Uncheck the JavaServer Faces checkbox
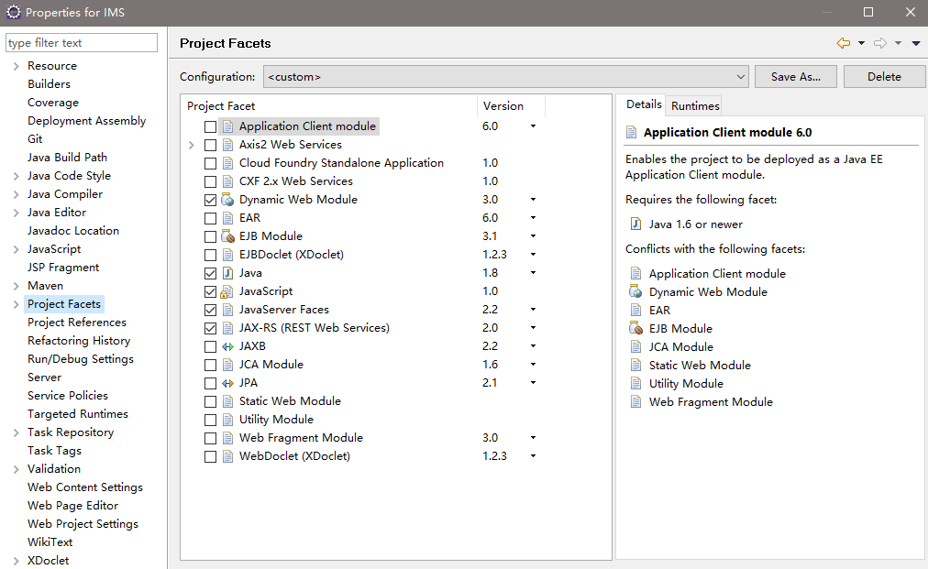Screen dimensions: 928x569 click(x=210, y=310)
